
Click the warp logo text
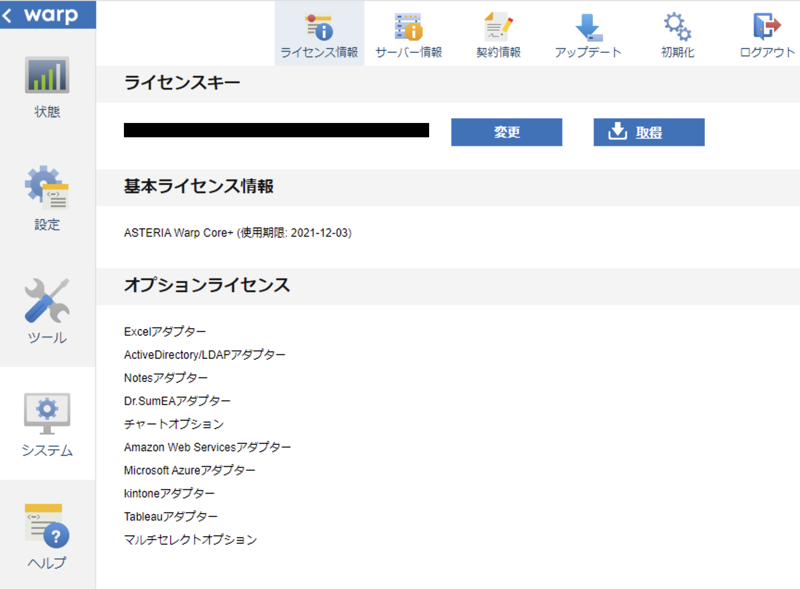coord(51,15)
